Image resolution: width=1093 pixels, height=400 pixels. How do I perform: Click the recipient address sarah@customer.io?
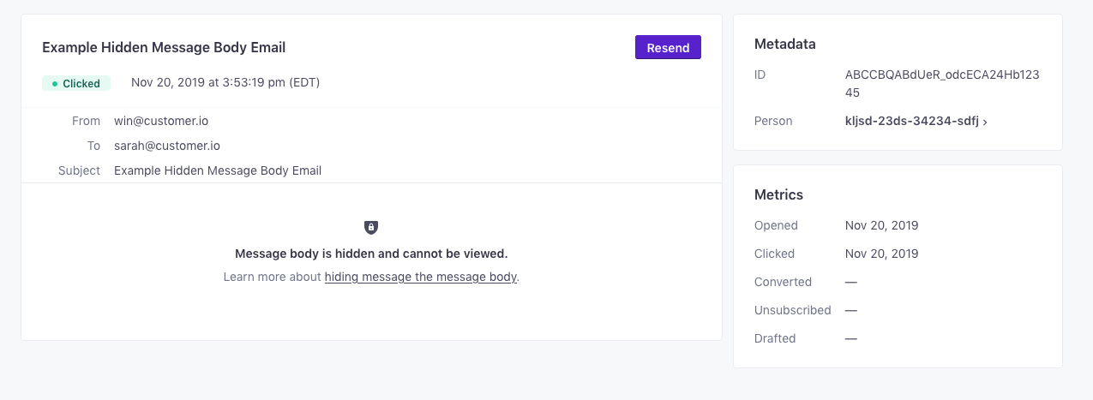click(x=167, y=146)
